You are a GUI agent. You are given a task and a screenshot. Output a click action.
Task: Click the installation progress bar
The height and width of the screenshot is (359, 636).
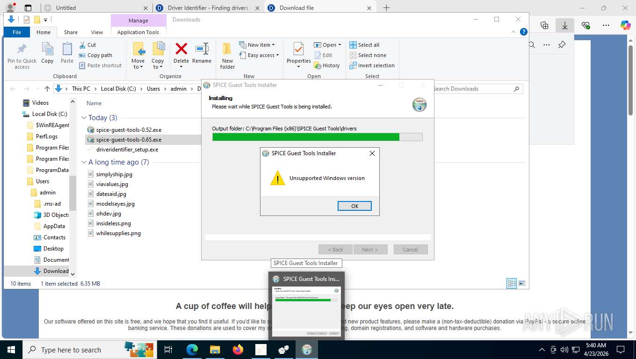317,137
